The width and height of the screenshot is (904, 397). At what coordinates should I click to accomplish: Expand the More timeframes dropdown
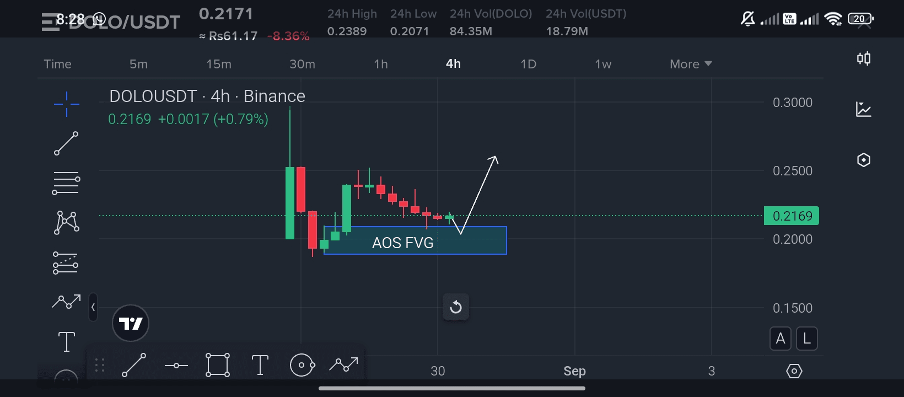[691, 64]
